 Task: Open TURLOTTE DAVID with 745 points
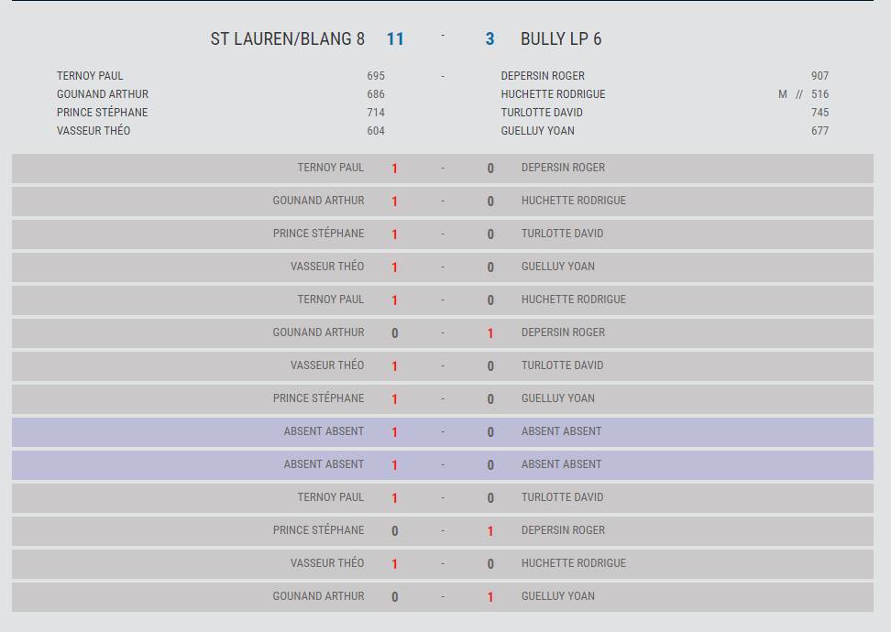542,112
